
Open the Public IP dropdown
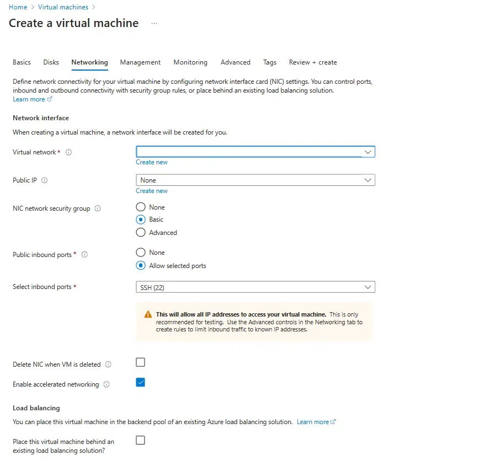tap(255, 180)
